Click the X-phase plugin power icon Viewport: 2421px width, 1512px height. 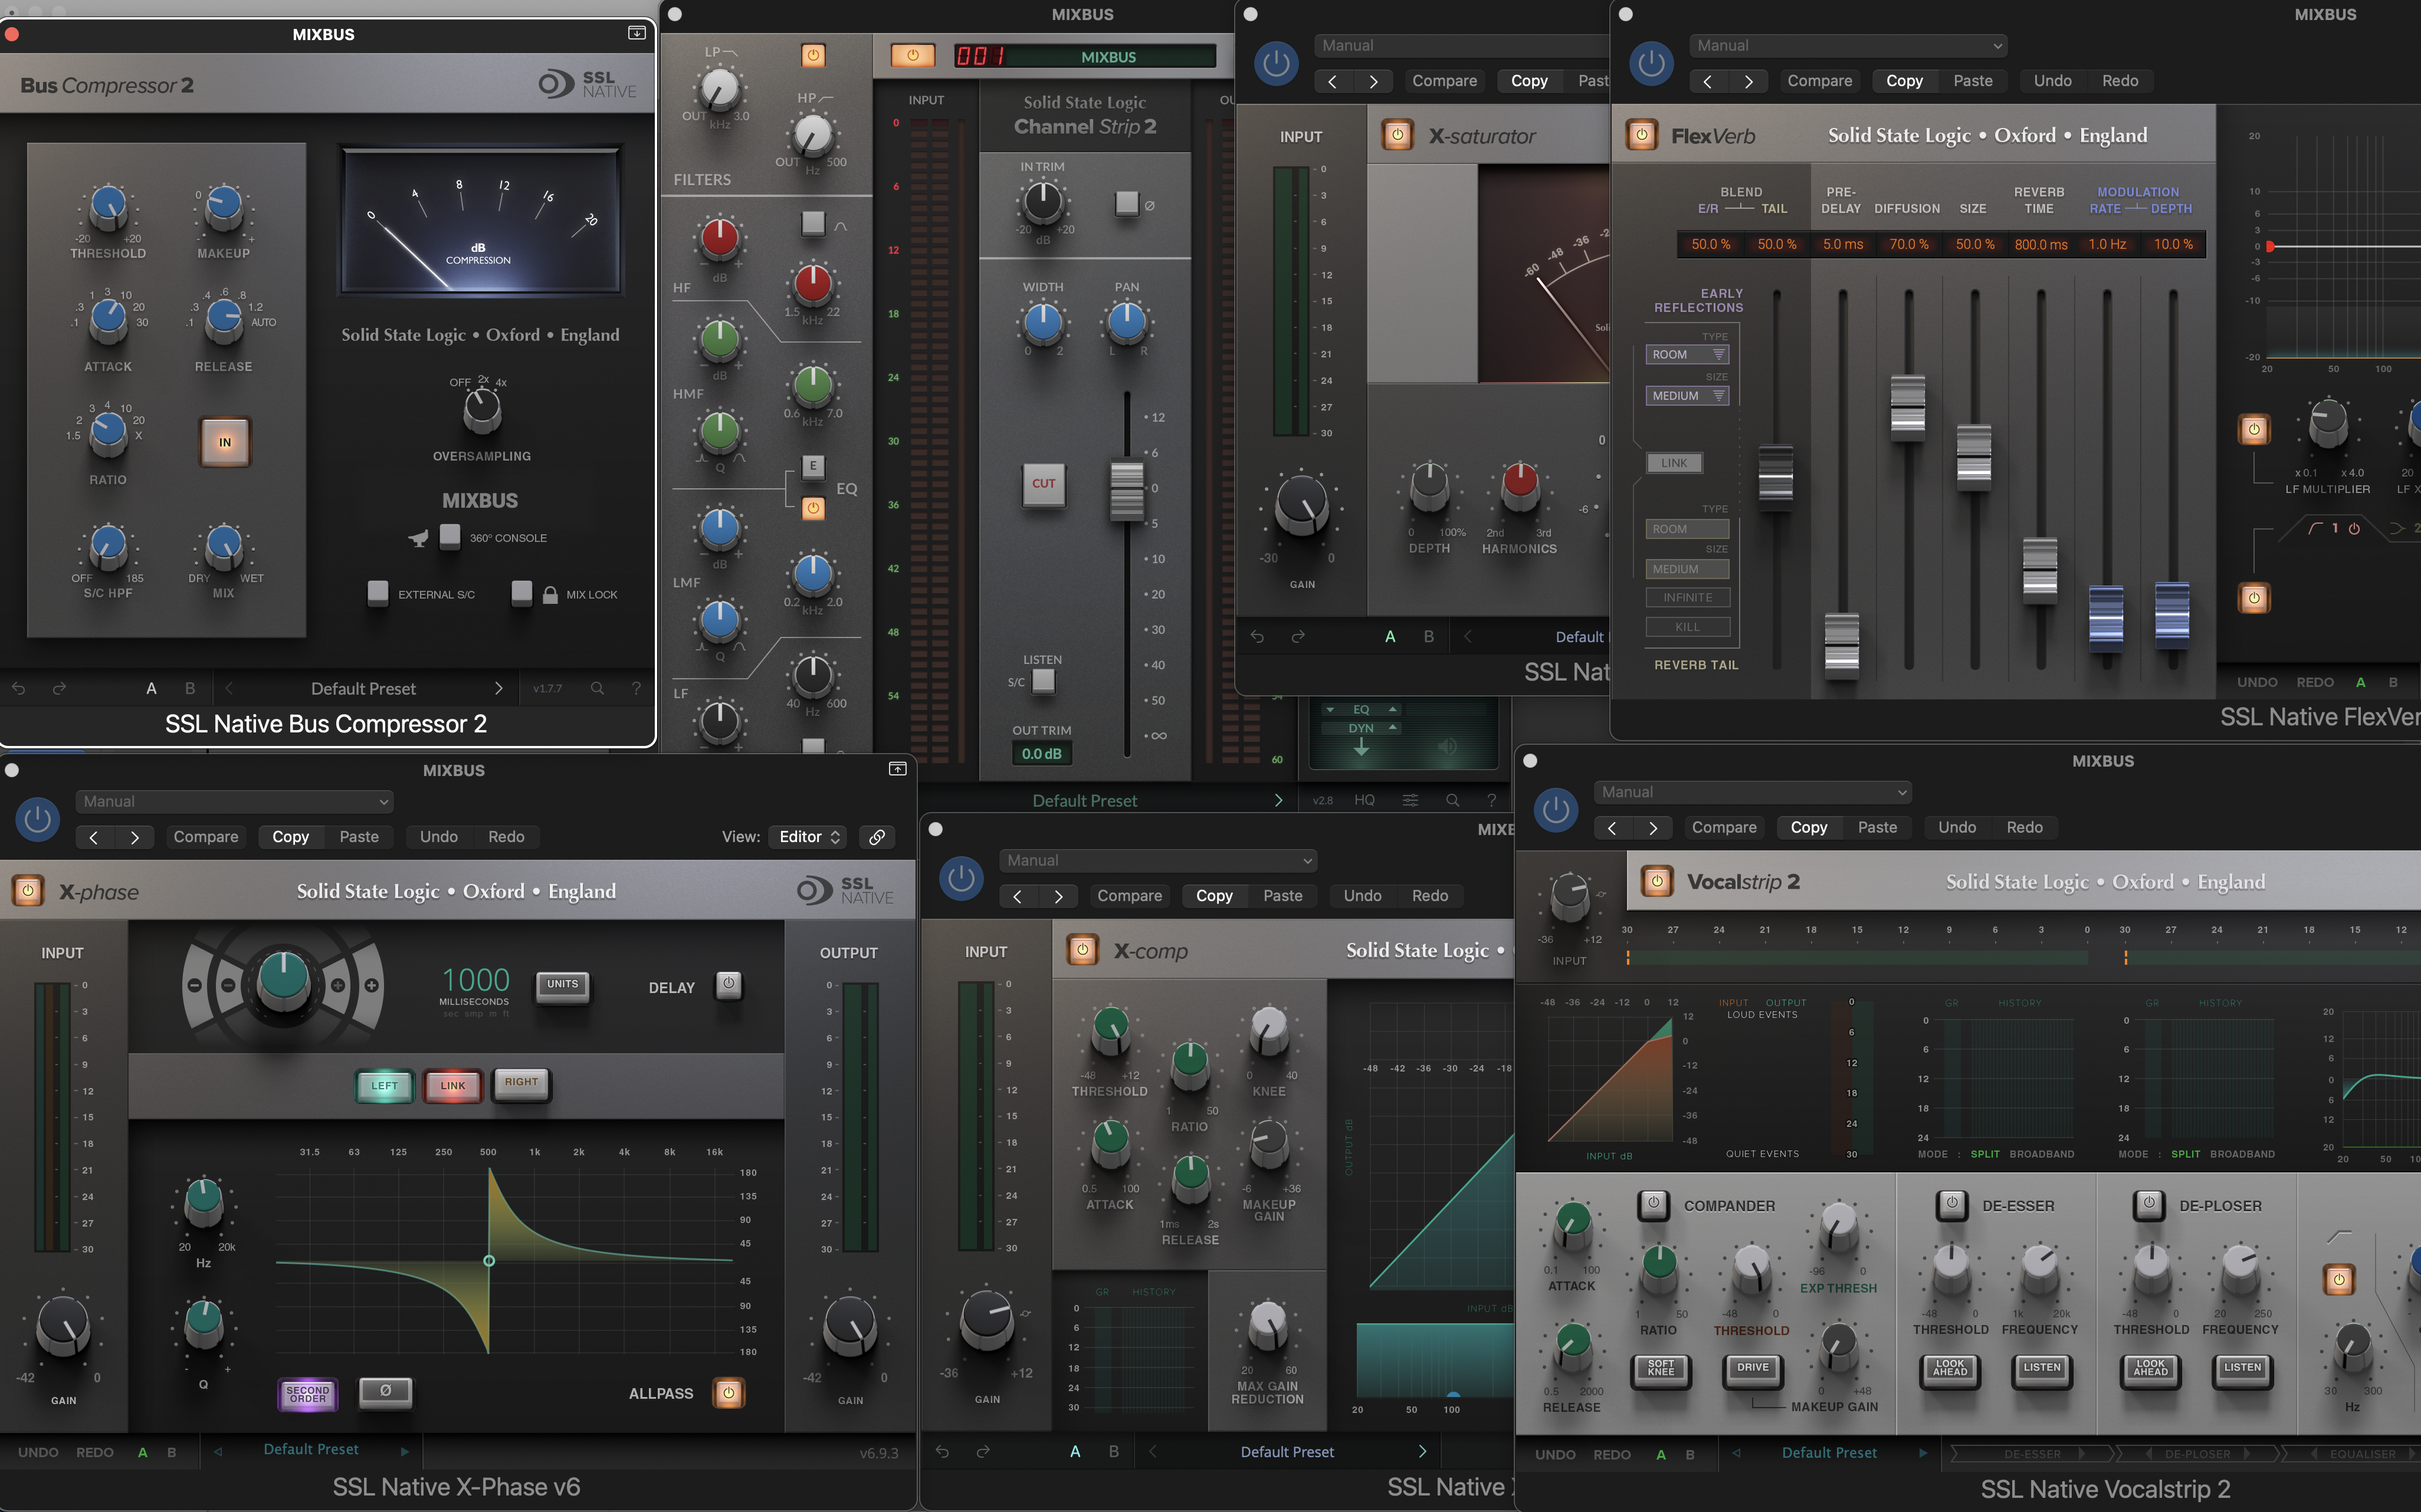point(28,890)
